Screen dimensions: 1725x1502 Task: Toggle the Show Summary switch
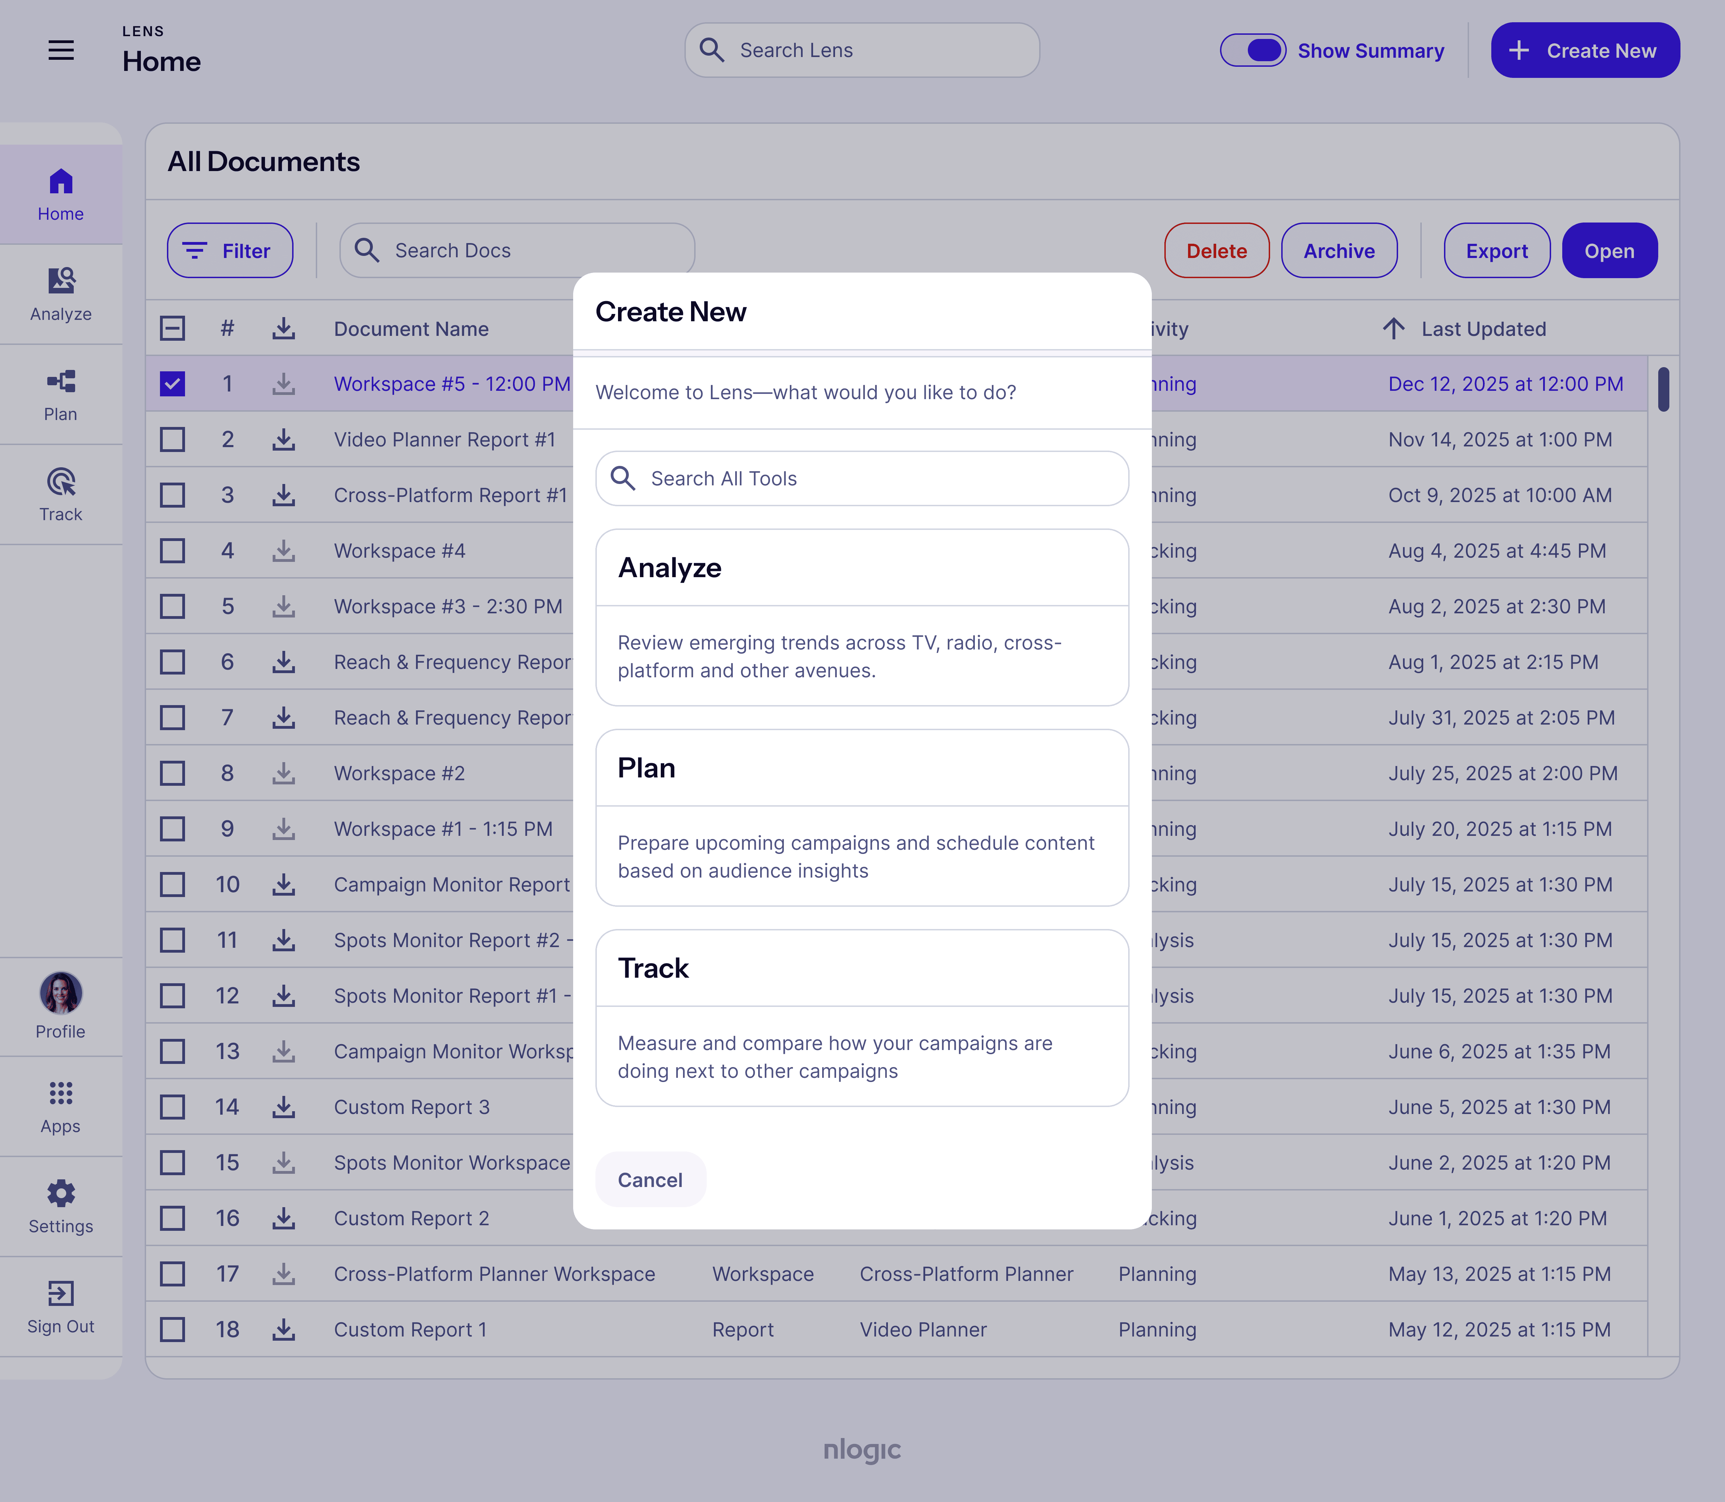pos(1252,50)
